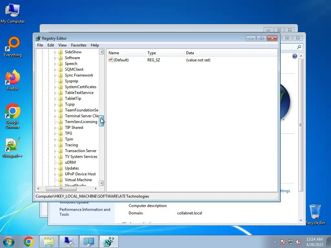Open the Favorites menu
This screenshot has height=248, width=331.
(x=79, y=45)
